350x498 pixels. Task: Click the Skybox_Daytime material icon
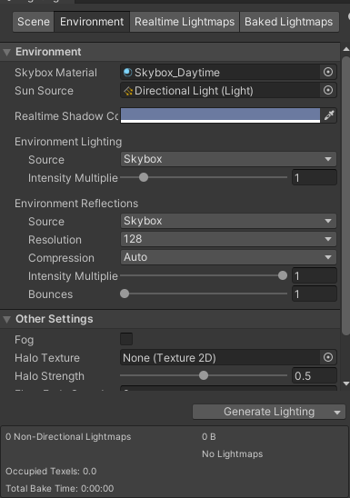pyautogui.click(x=127, y=73)
